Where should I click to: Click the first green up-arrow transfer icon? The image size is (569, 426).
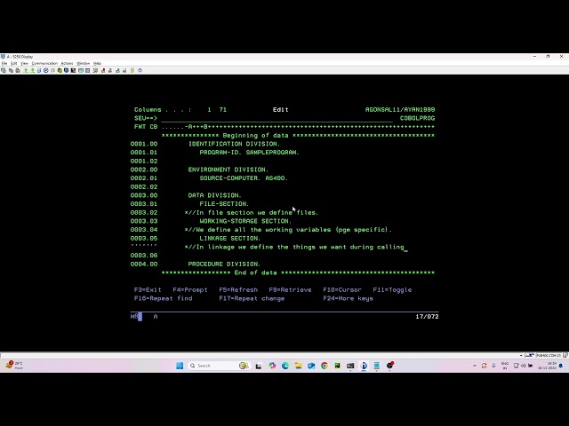(26, 70)
